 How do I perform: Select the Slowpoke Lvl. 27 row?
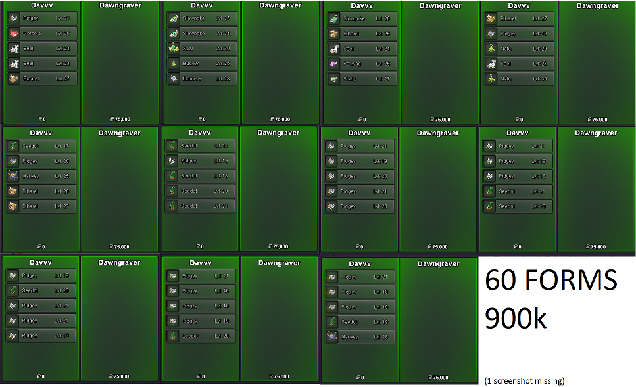(201, 18)
